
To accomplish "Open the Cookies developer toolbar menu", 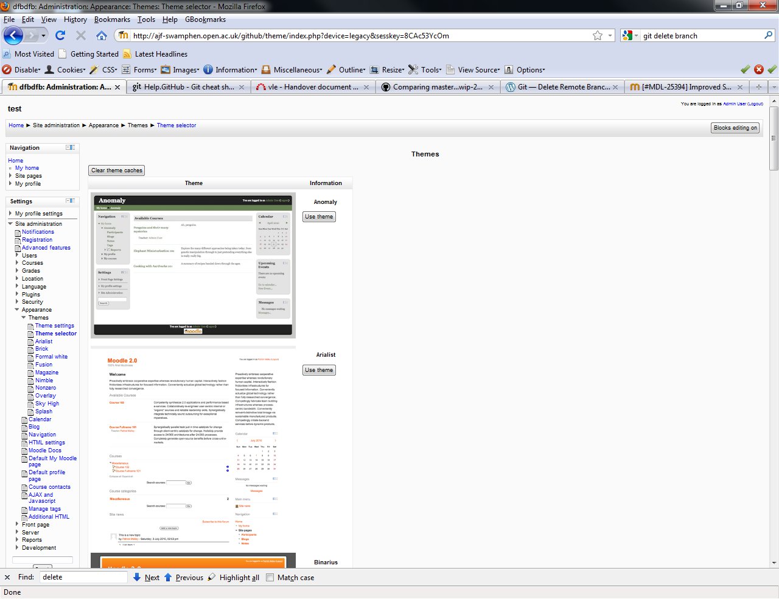I will coord(65,69).
